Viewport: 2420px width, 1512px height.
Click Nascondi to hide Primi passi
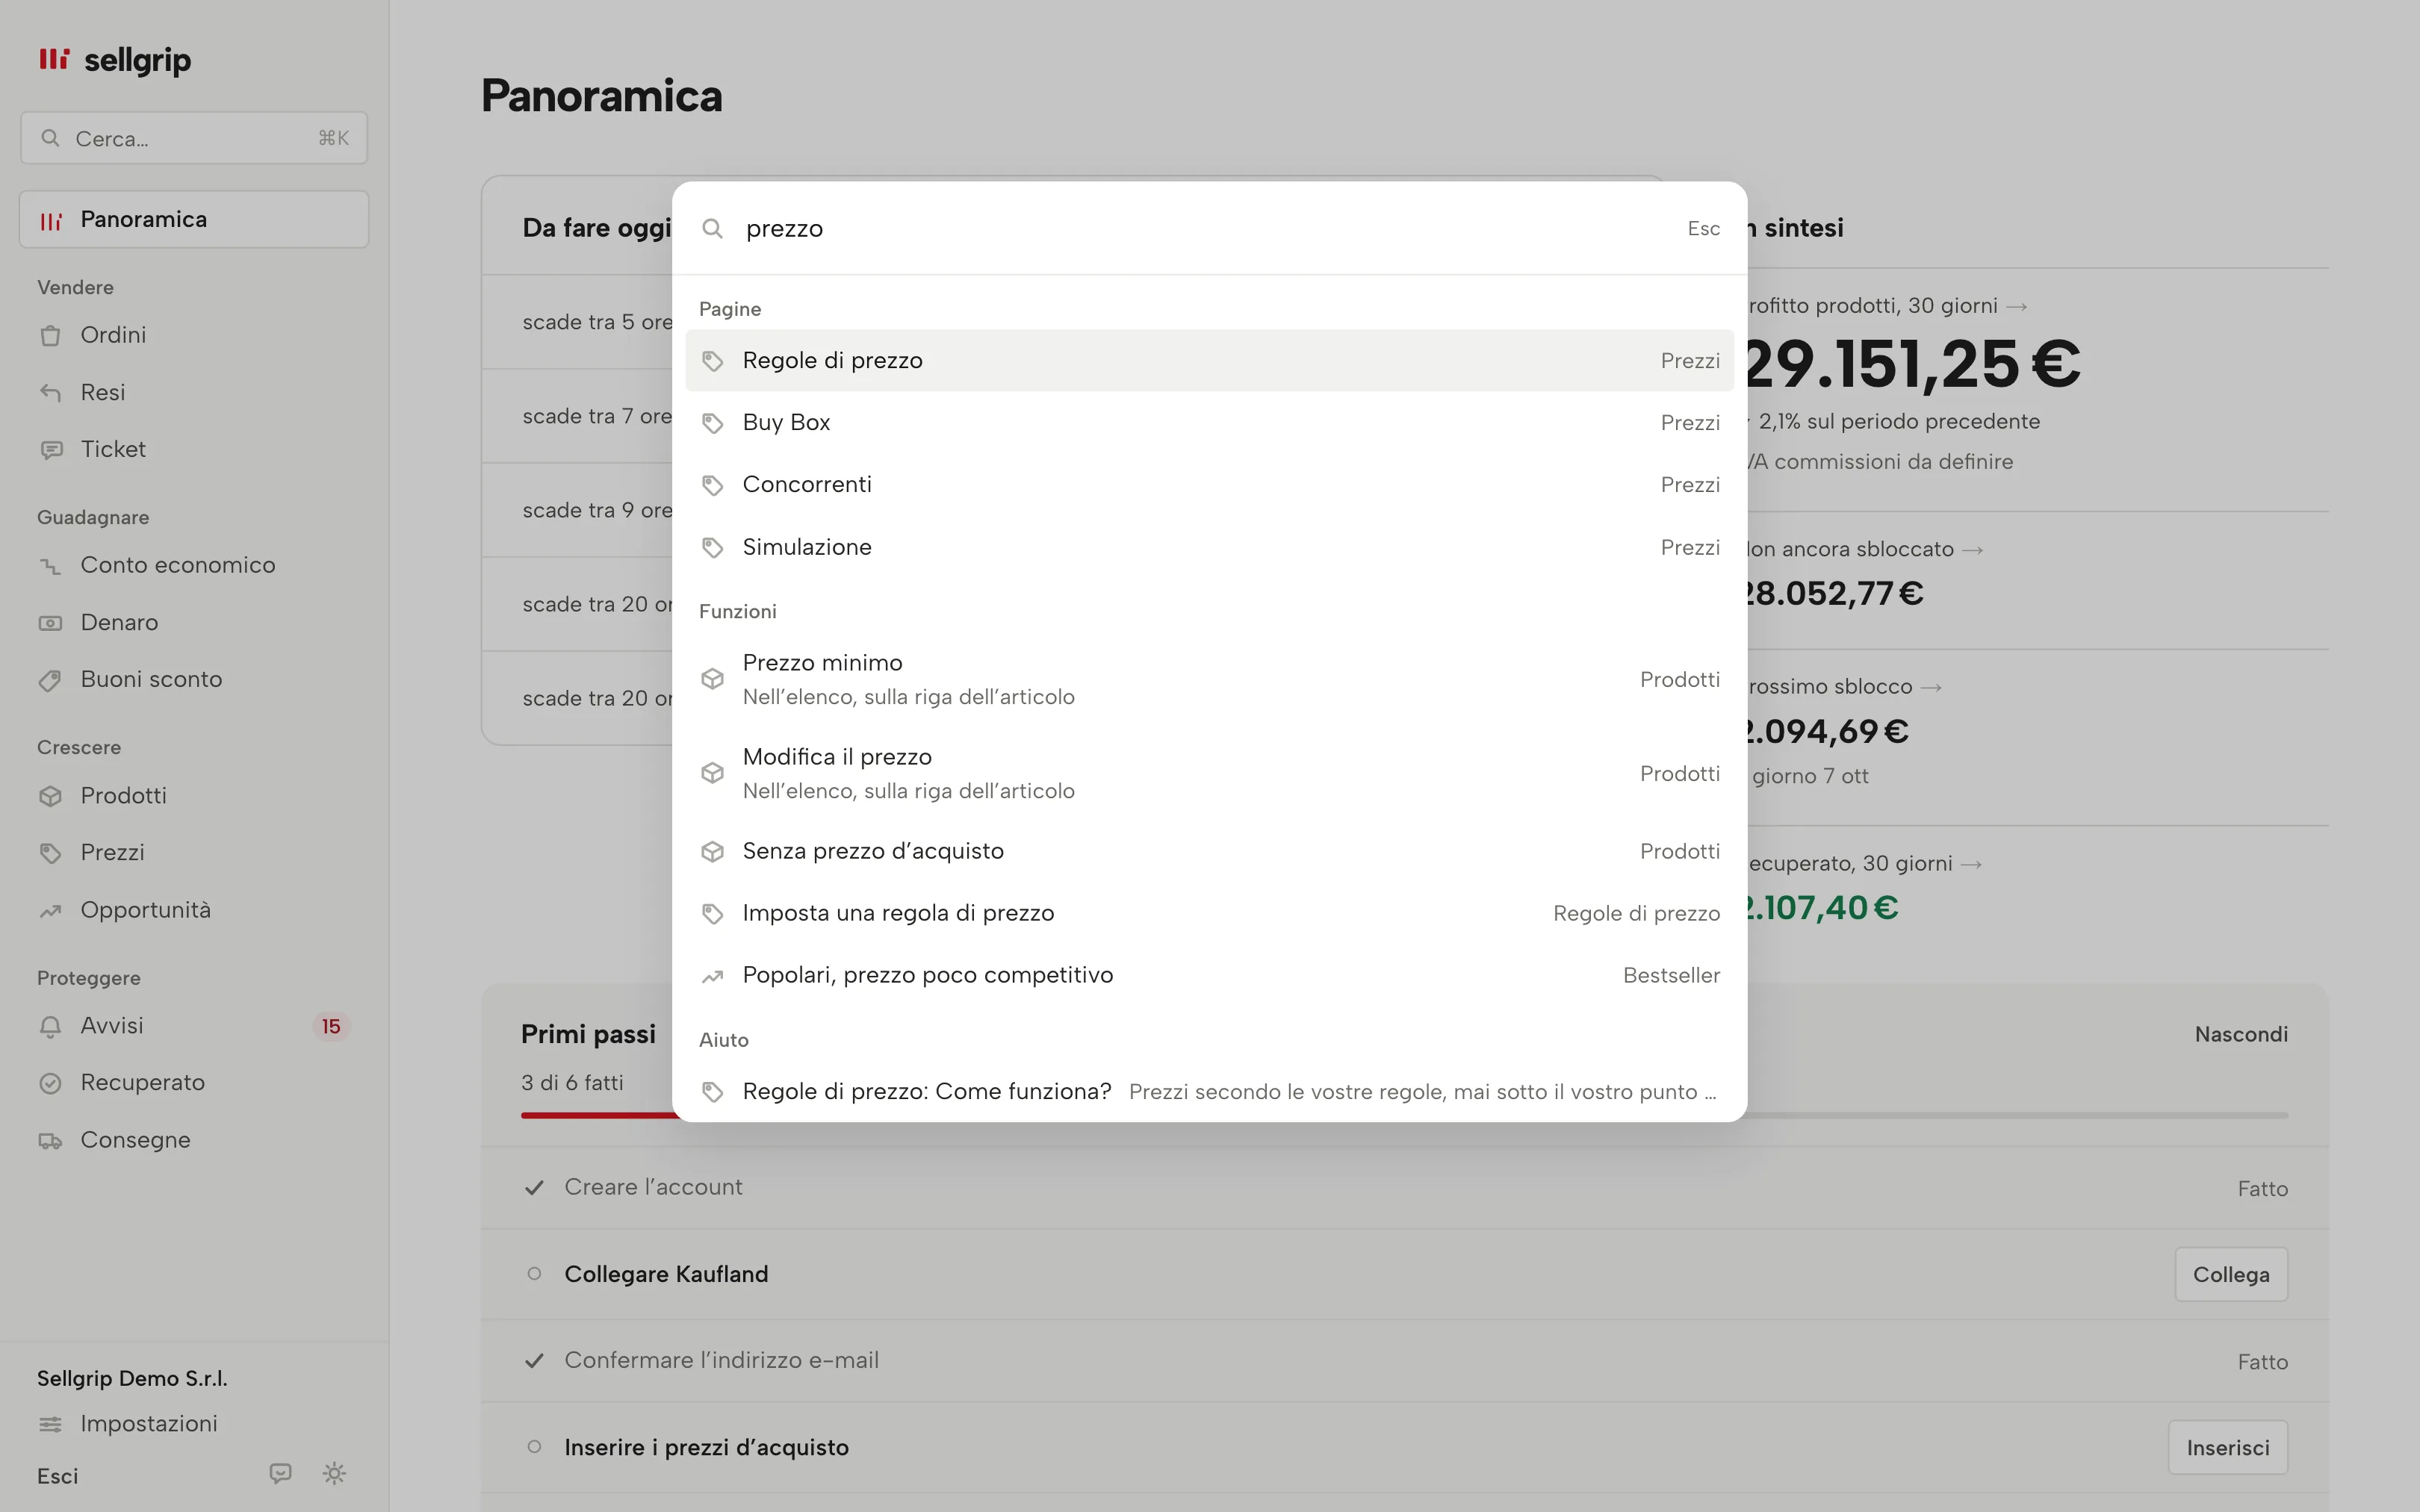point(2241,1034)
